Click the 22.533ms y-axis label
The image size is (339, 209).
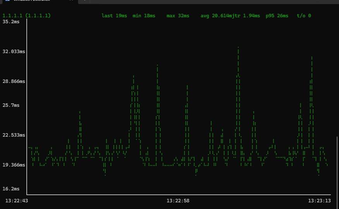14,135
